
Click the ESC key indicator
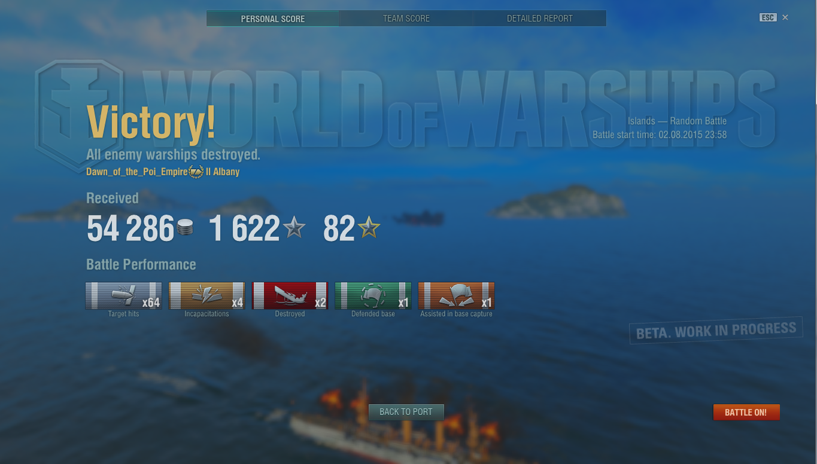pyautogui.click(x=768, y=17)
